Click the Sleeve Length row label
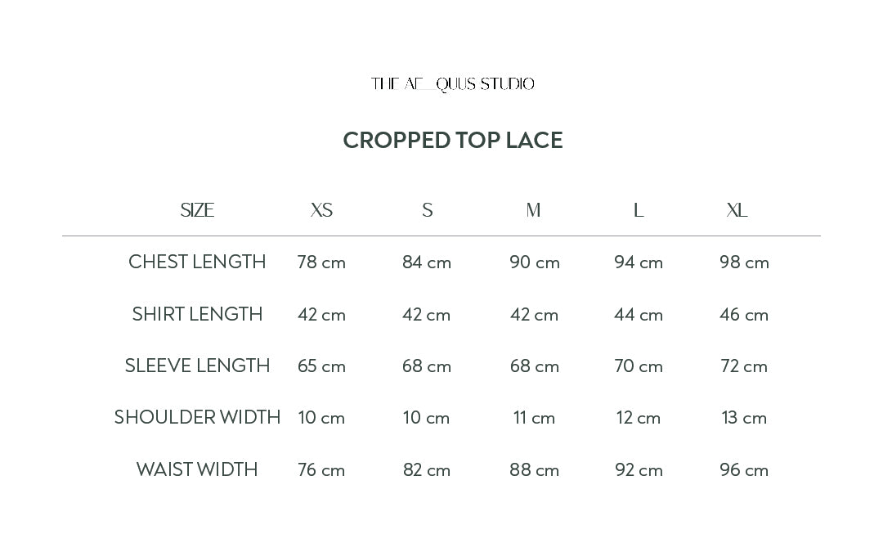883x552 pixels. [x=197, y=366]
